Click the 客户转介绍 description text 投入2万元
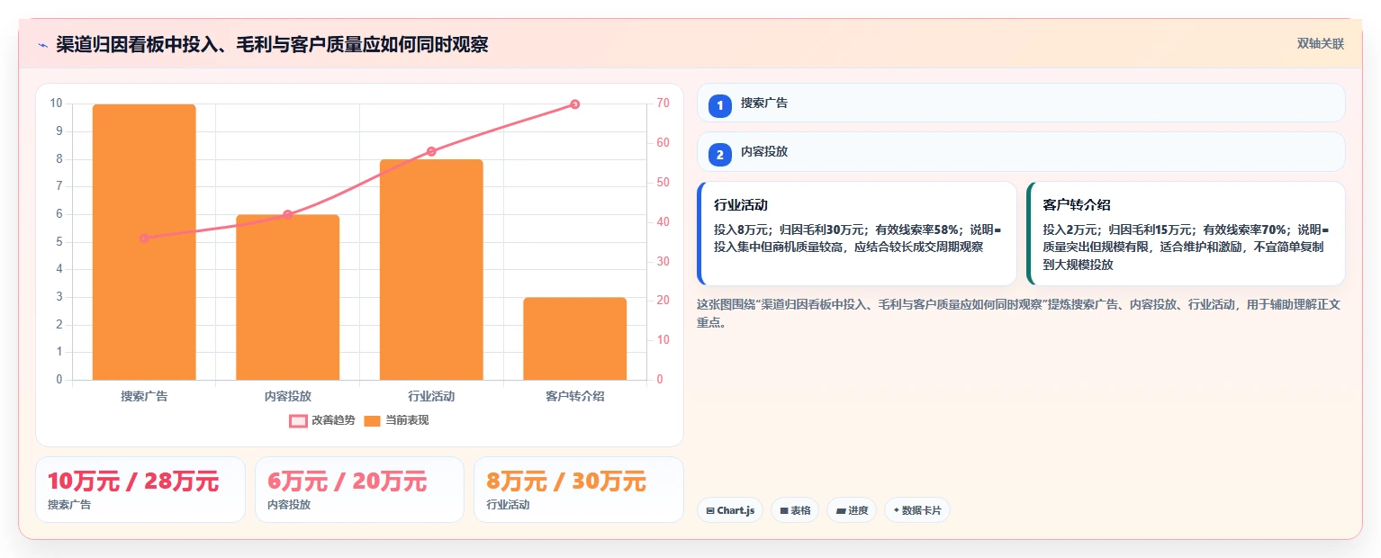This screenshot has height=558, width=1381. 1186,247
